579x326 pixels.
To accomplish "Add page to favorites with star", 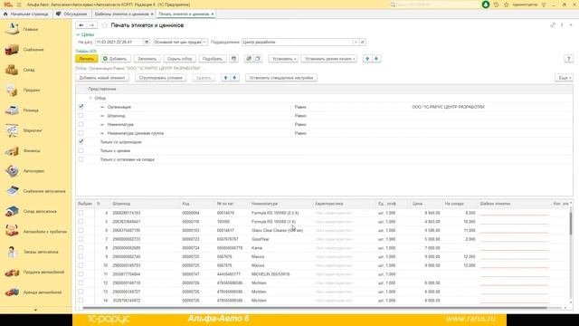I will pos(105,25).
